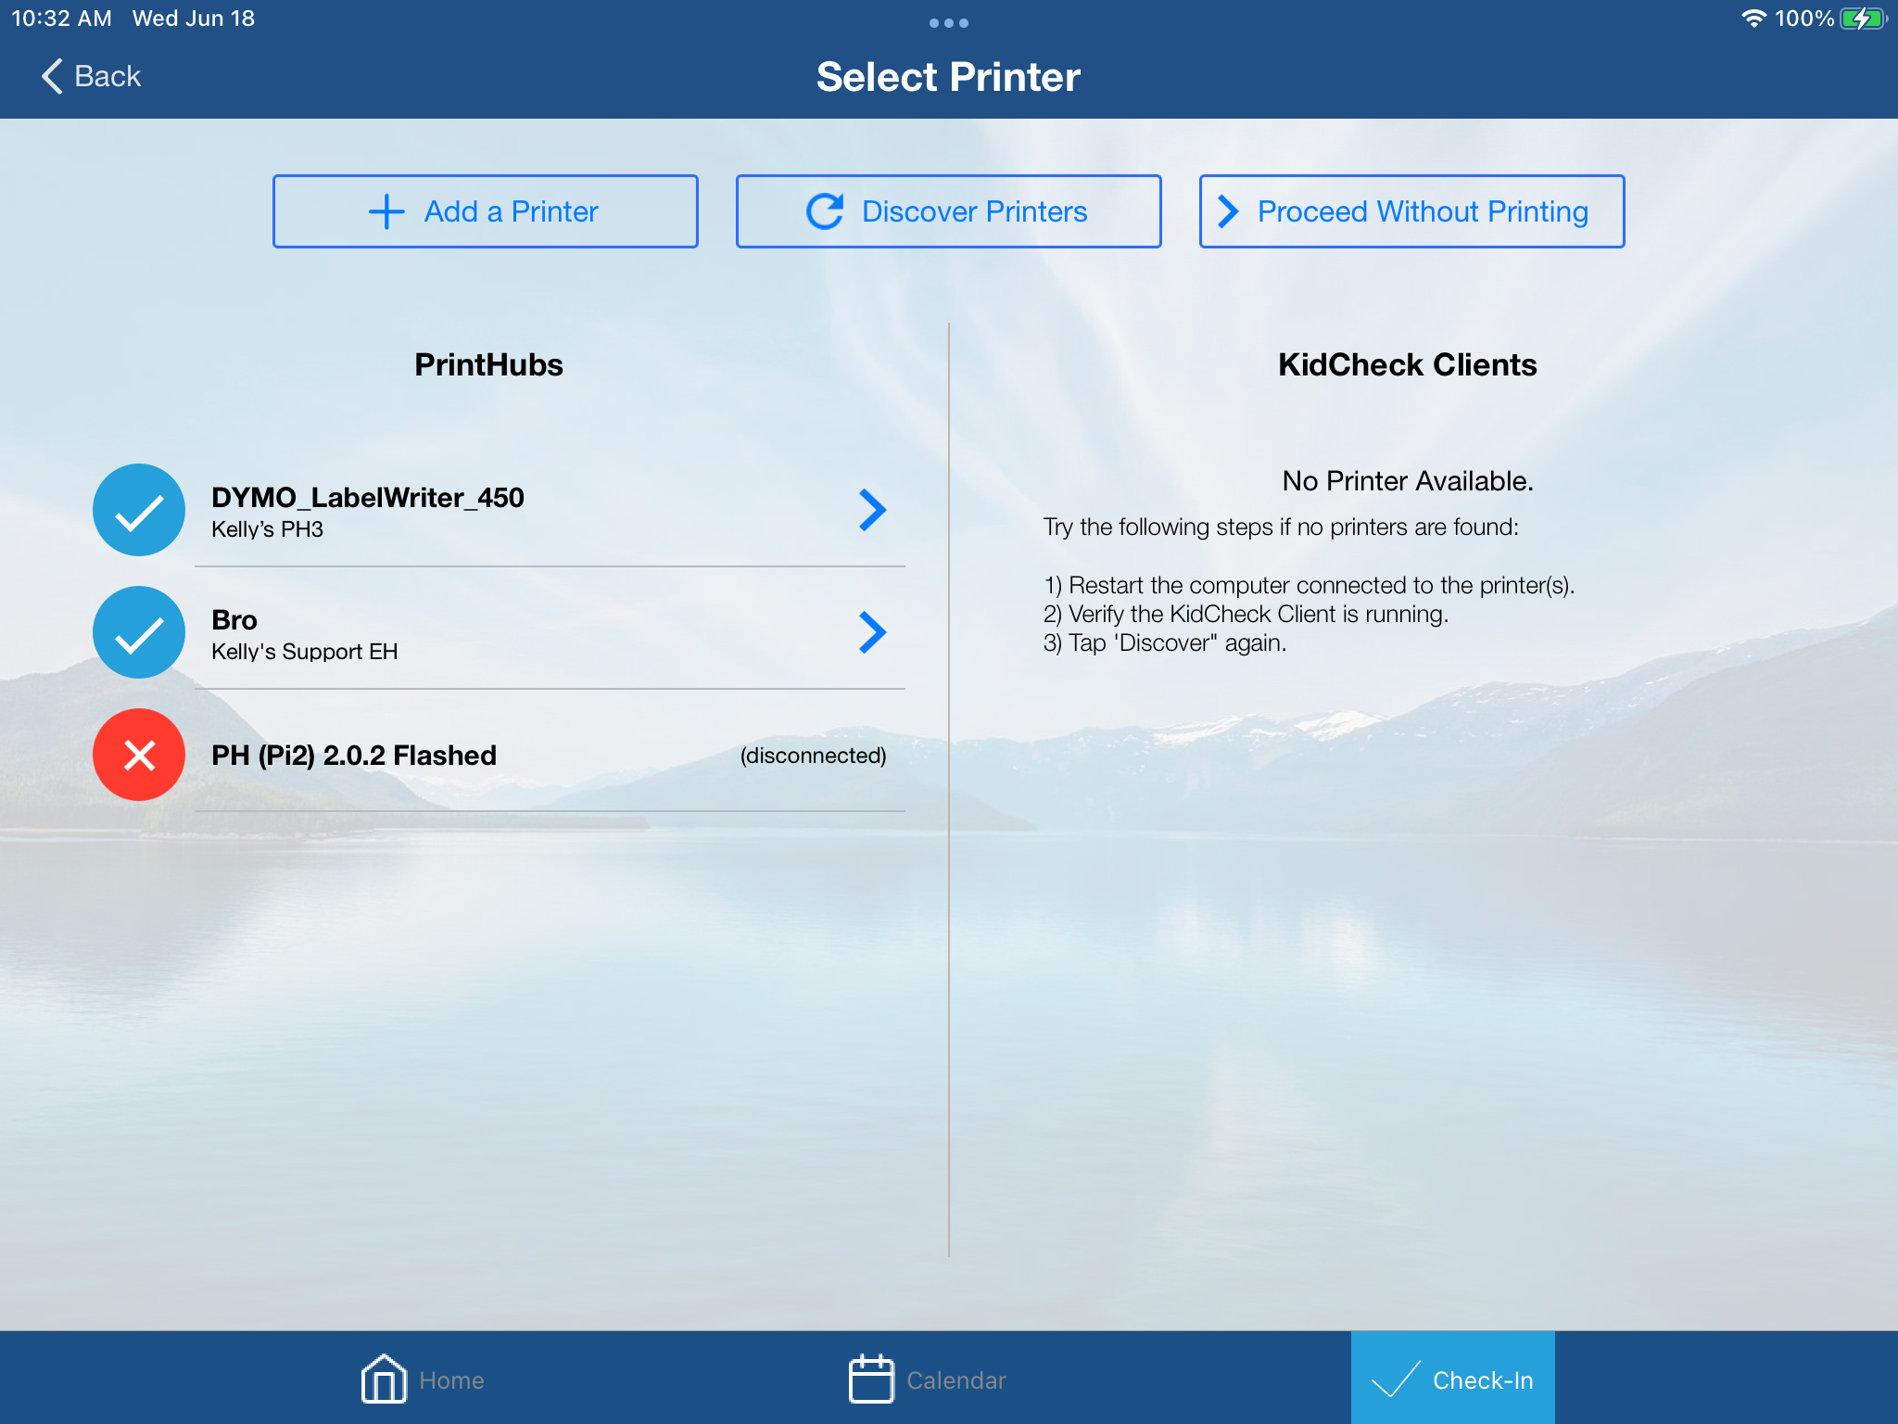Click the Add a Printer button
The image size is (1898, 1424).
click(x=486, y=211)
